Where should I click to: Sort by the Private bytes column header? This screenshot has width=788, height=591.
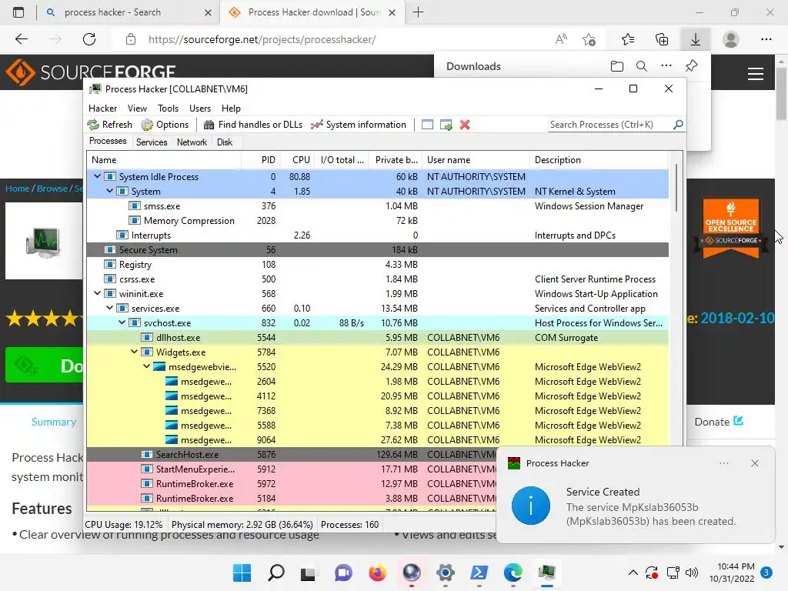396,160
